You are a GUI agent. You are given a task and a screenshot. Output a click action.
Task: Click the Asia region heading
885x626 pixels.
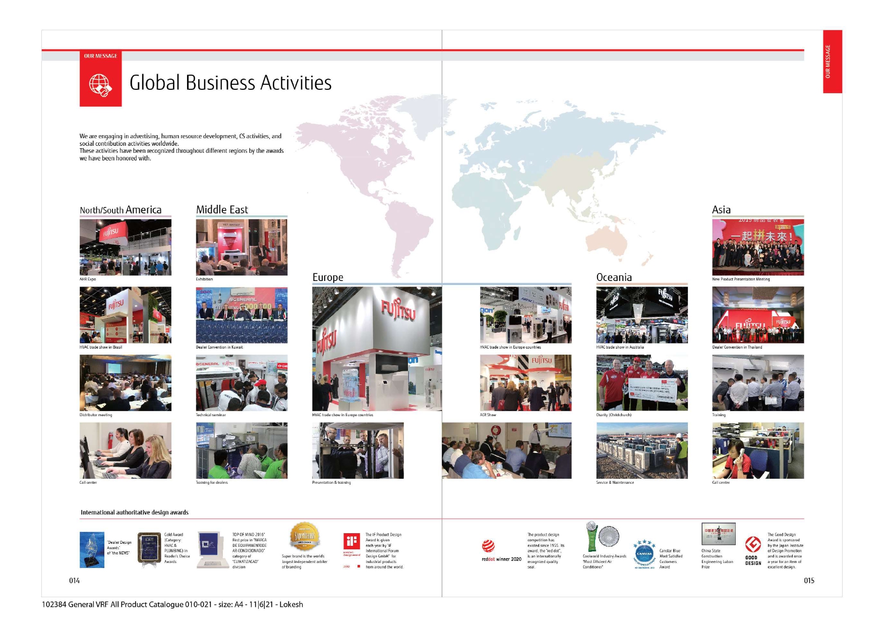721,209
